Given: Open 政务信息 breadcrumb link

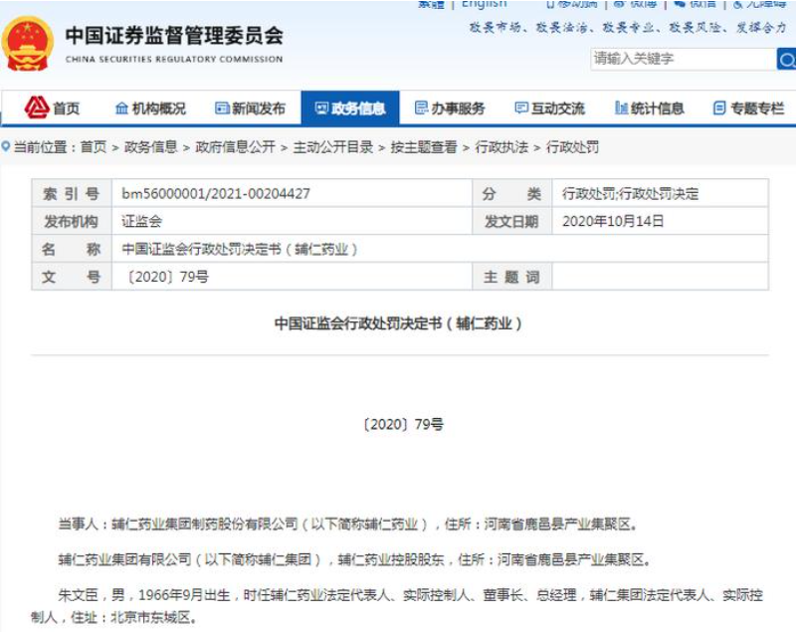Looking at the screenshot, I should click(x=150, y=147).
